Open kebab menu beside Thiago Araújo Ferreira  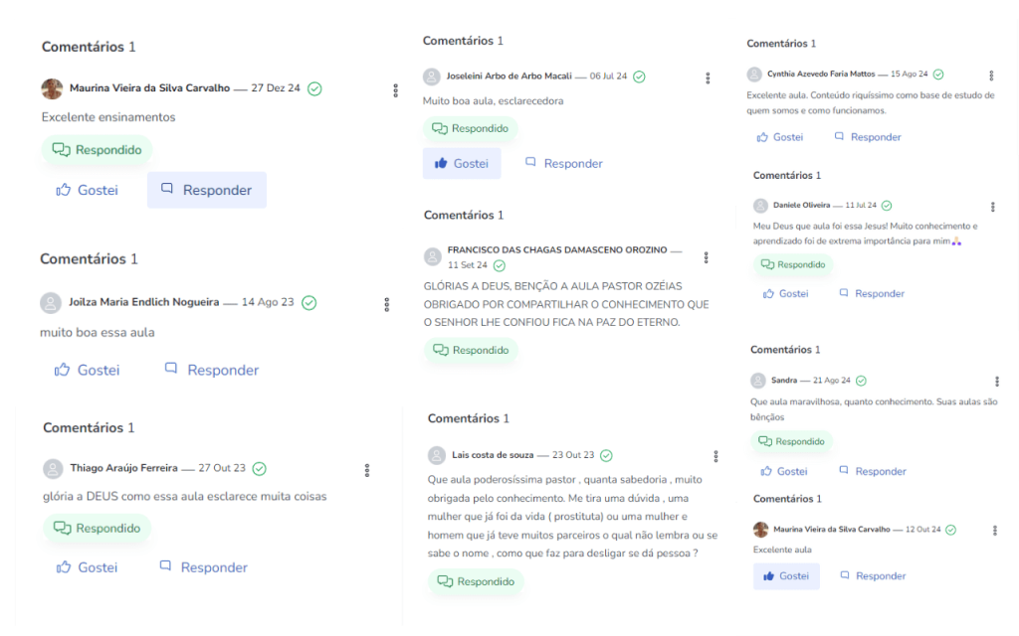(367, 470)
